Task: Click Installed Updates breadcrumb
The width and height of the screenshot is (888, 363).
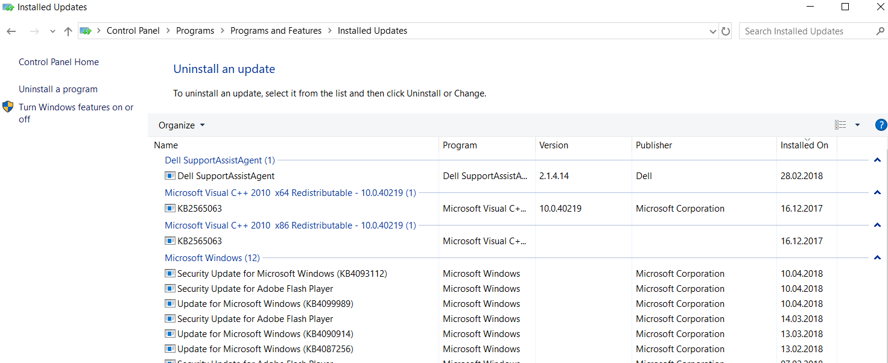Action: point(372,31)
